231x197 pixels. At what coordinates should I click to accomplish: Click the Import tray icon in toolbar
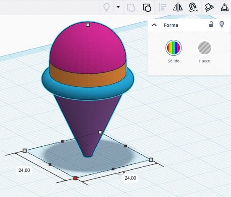pos(225,8)
